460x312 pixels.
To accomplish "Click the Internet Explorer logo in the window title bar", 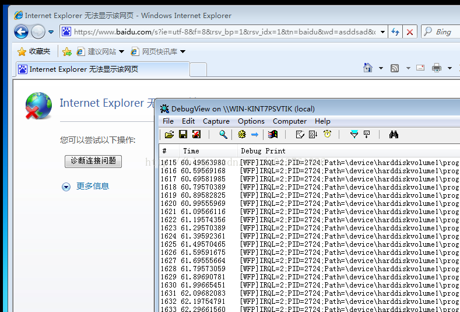I will 19,15.
